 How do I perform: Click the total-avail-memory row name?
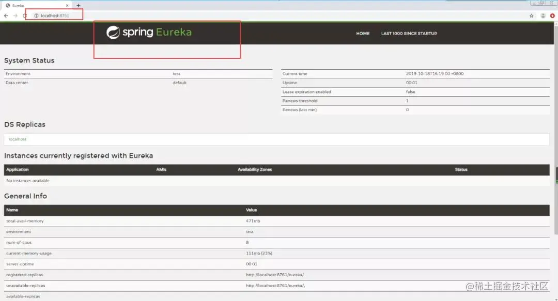coord(25,221)
